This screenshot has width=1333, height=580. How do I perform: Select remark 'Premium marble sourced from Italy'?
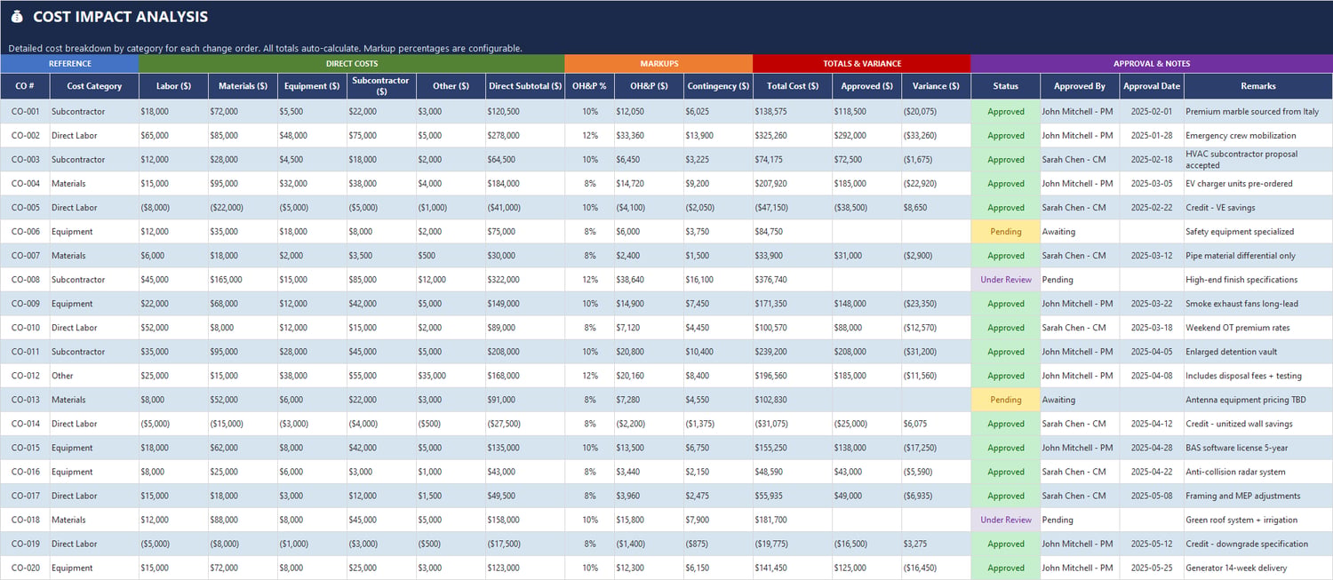point(1258,112)
